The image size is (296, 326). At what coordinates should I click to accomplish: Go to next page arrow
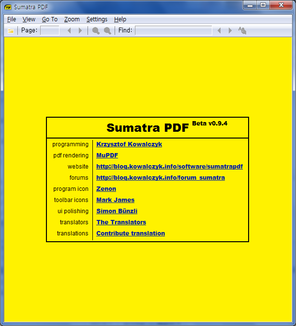80,31
